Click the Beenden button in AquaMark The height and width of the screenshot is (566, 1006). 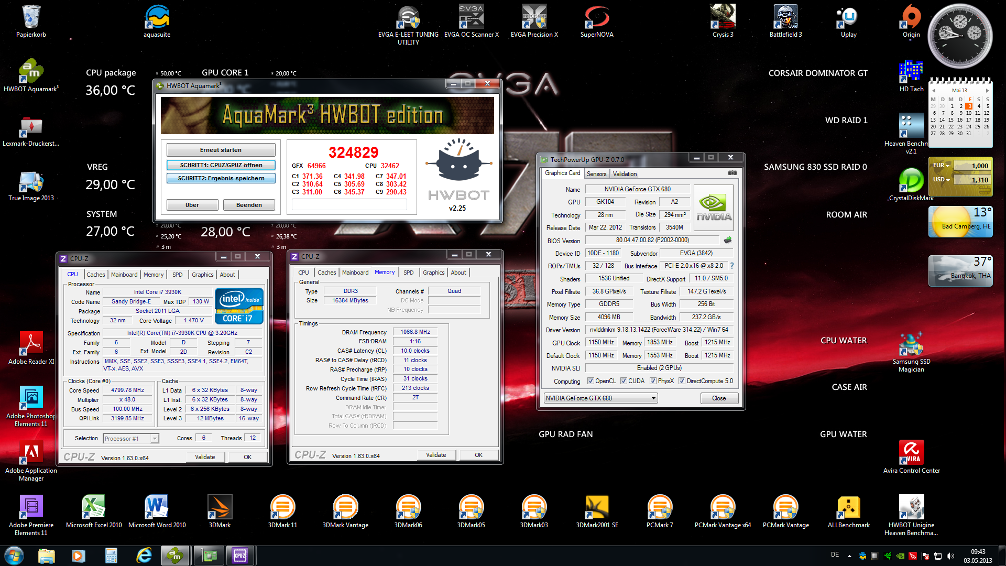pyautogui.click(x=249, y=205)
